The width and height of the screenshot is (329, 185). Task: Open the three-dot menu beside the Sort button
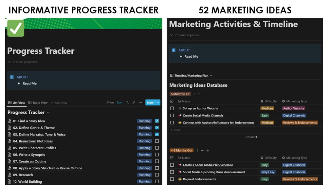click(x=140, y=102)
